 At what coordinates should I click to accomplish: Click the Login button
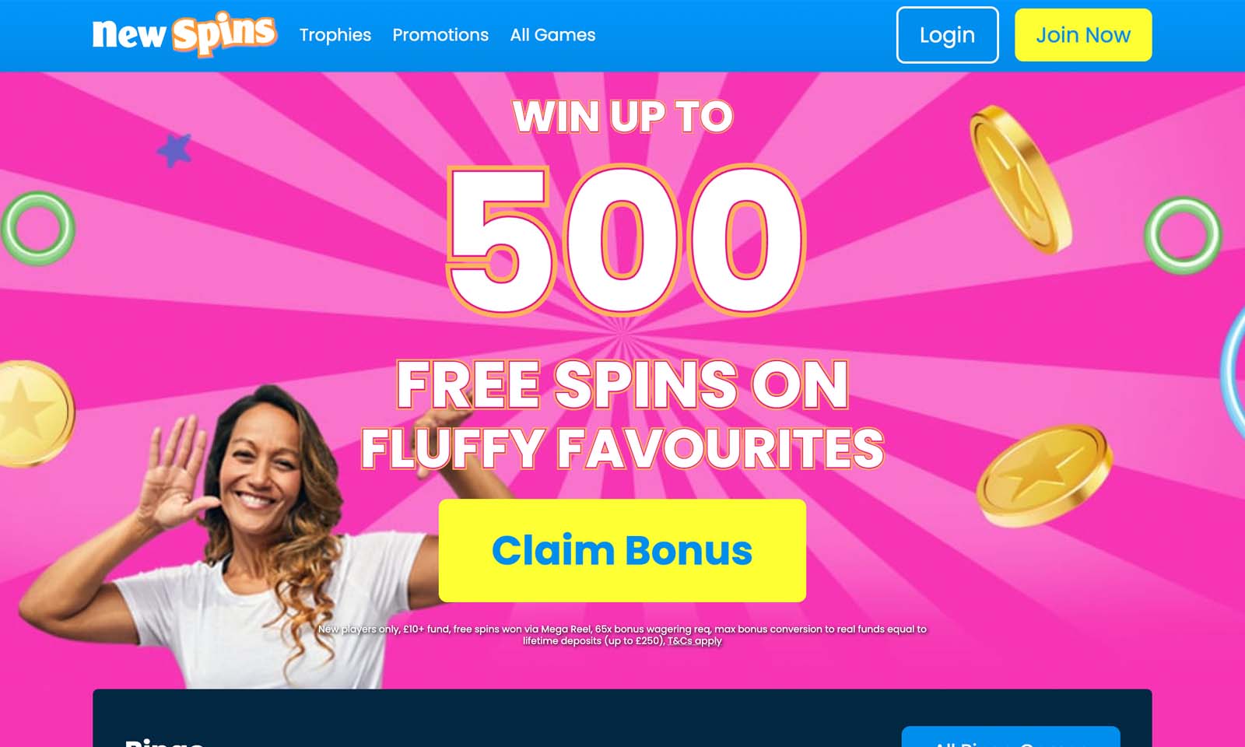pos(947,35)
